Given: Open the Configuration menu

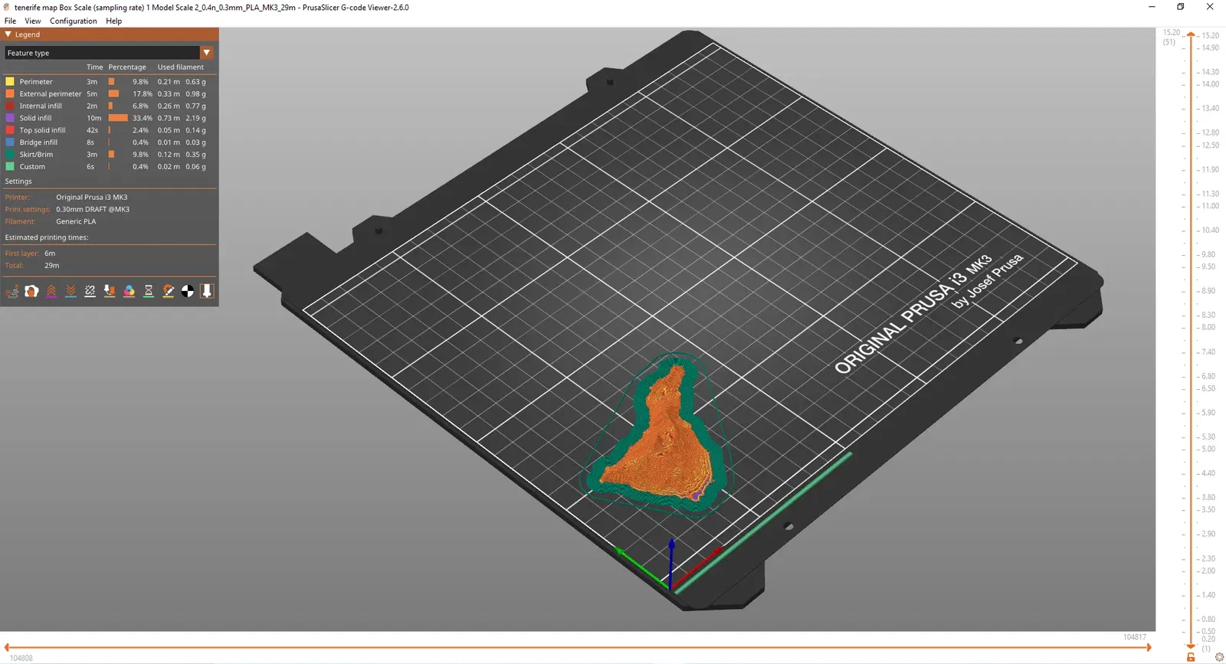Looking at the screenshot, I should [74, 21].
